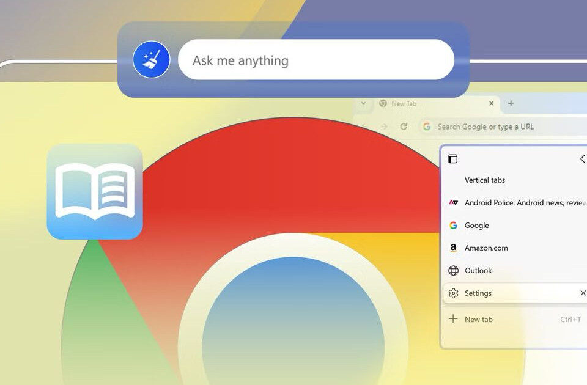Click the Android Police favicon
This screenshot has width=587, height=385.
(453, 203)
